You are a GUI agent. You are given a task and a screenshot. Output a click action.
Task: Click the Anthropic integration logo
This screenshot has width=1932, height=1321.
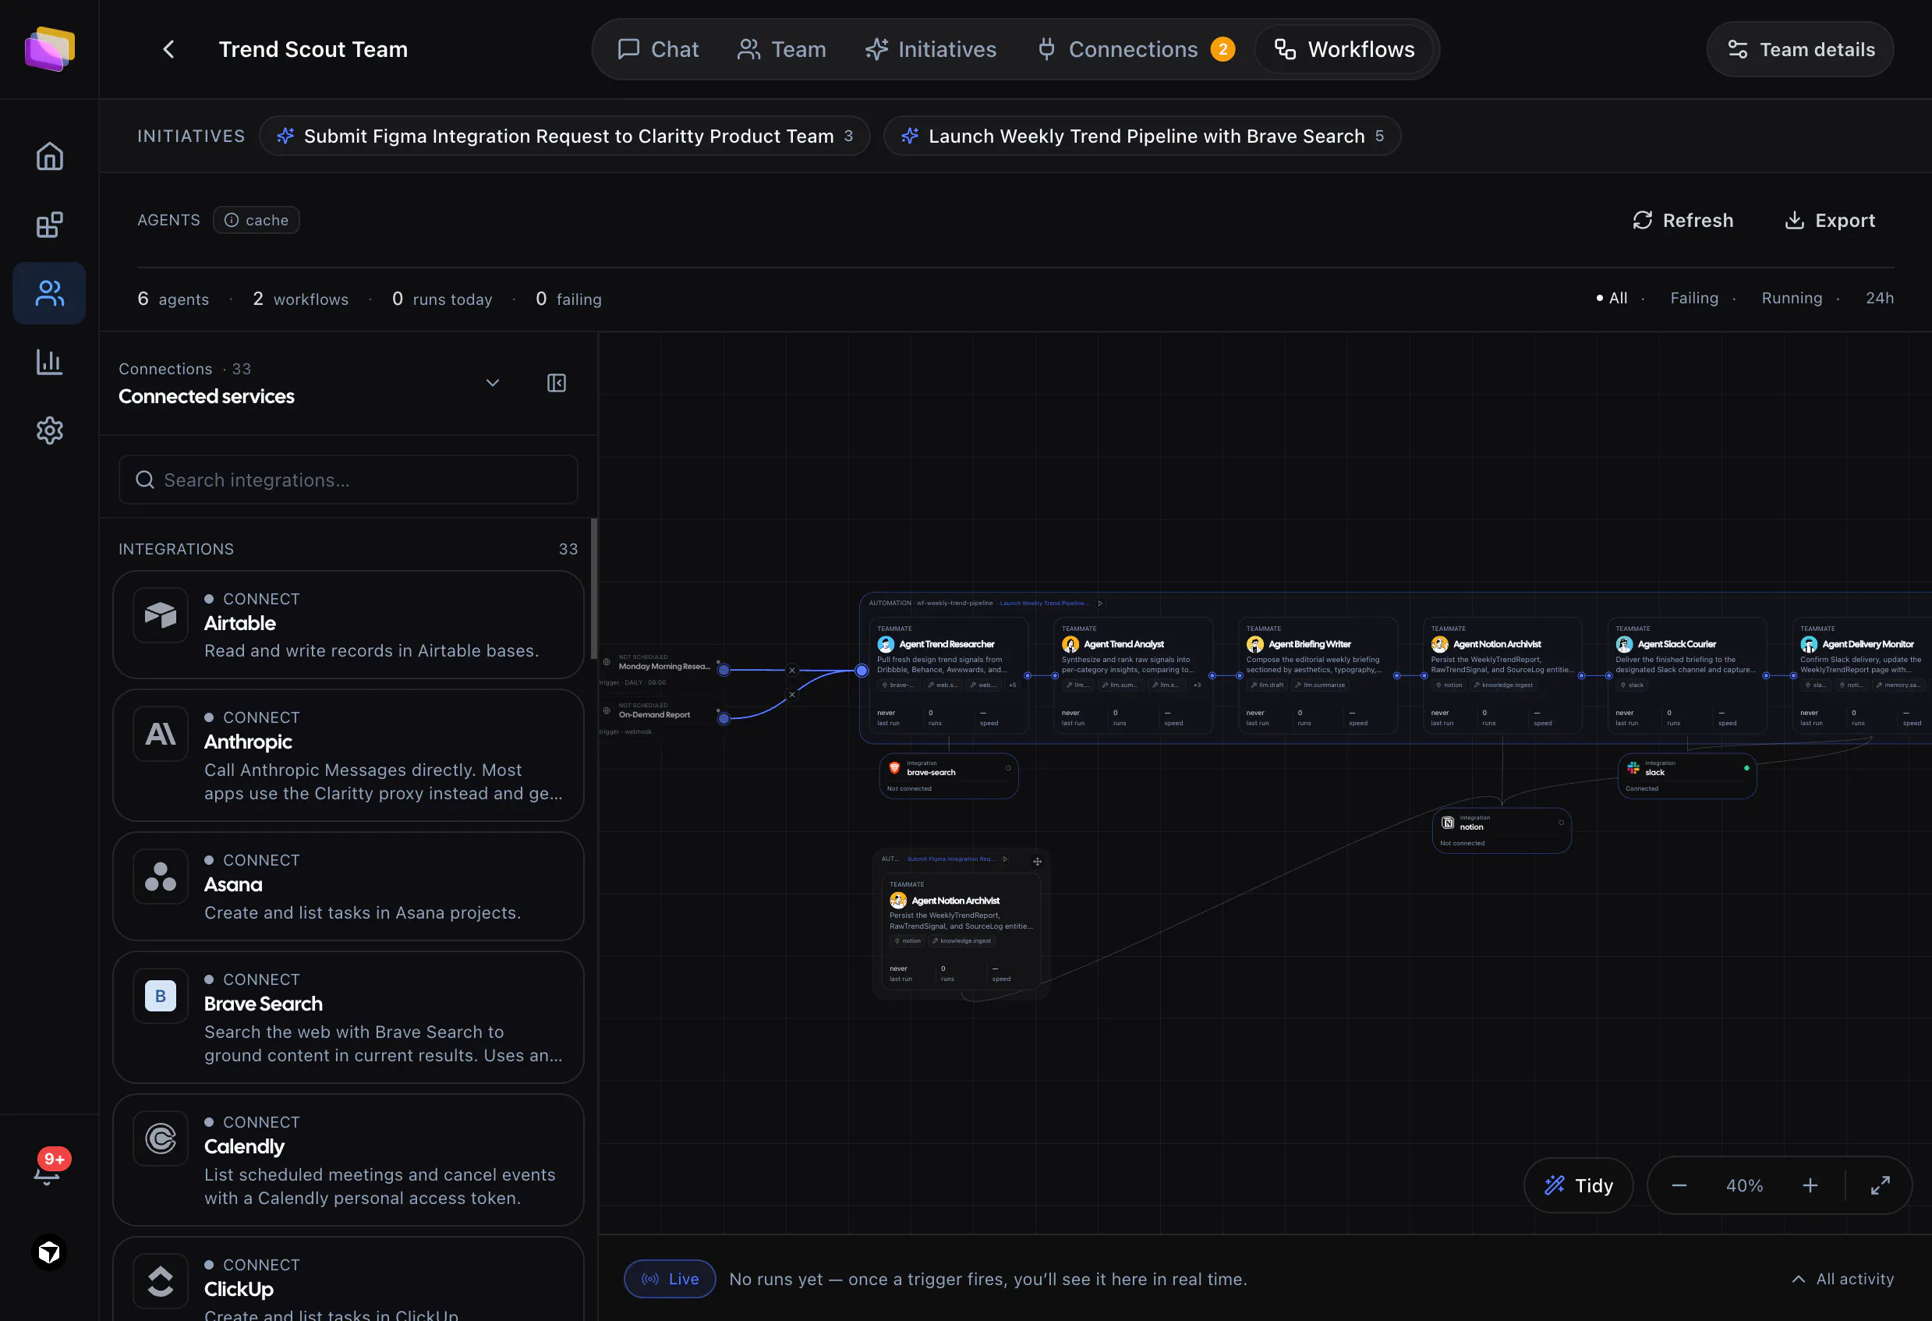pos(161,734)
